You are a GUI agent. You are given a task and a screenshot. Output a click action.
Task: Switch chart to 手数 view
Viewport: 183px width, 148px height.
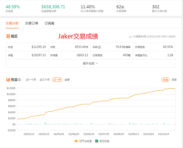(x=174, y=80)
